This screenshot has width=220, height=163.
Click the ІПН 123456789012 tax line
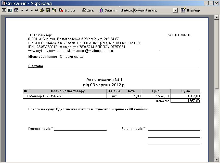pyautogui.click(x=76, y=47)
